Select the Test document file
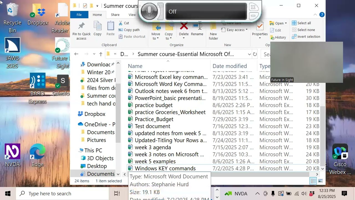Image resolution: width=355 pixels, height=200 pixels. click(152, 126)
